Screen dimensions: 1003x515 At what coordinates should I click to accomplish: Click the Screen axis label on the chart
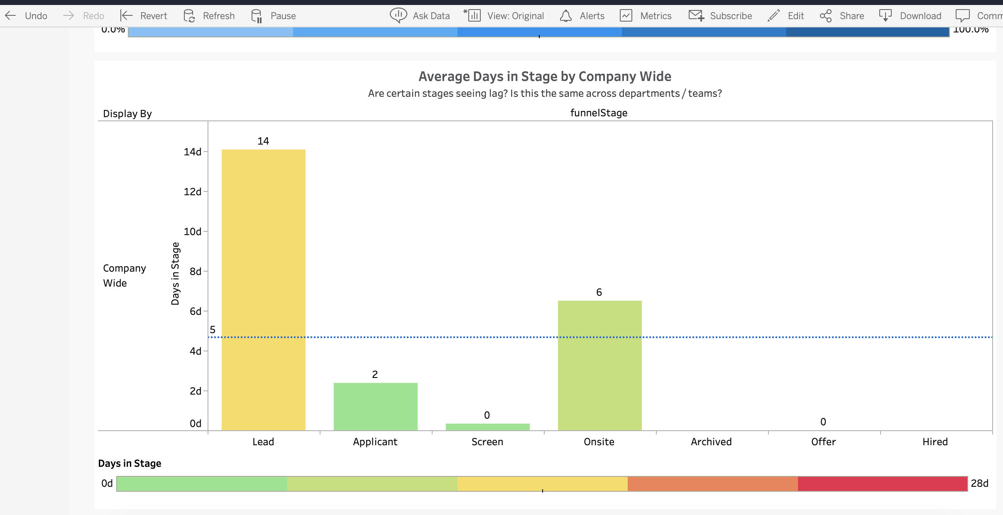click(487, 441)
